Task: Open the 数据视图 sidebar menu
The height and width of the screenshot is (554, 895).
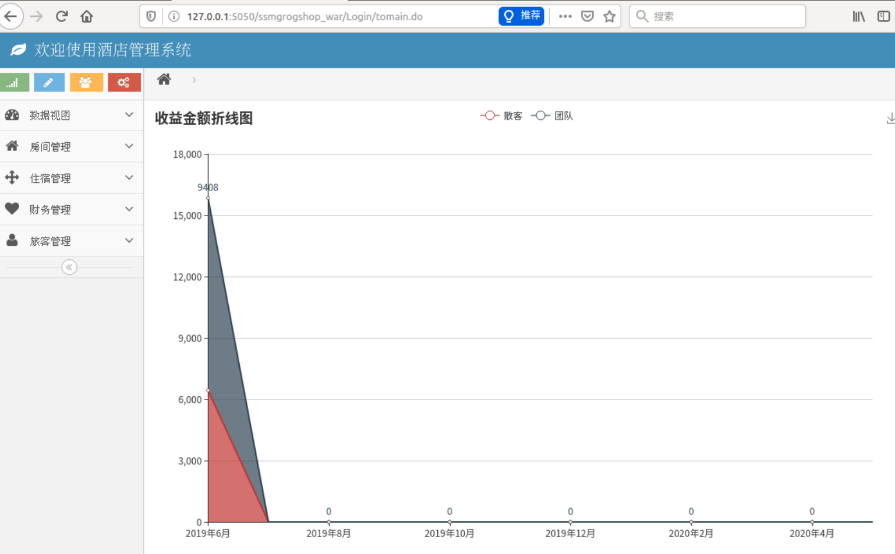Action: click(72, 115)
